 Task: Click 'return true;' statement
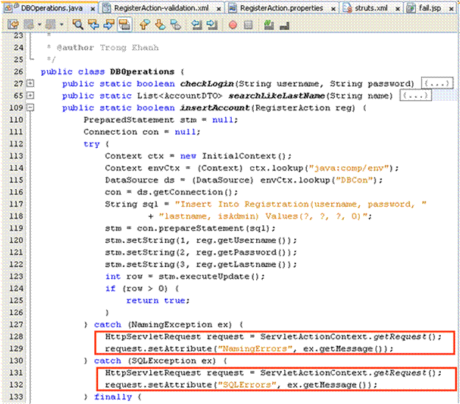point(158,300)
